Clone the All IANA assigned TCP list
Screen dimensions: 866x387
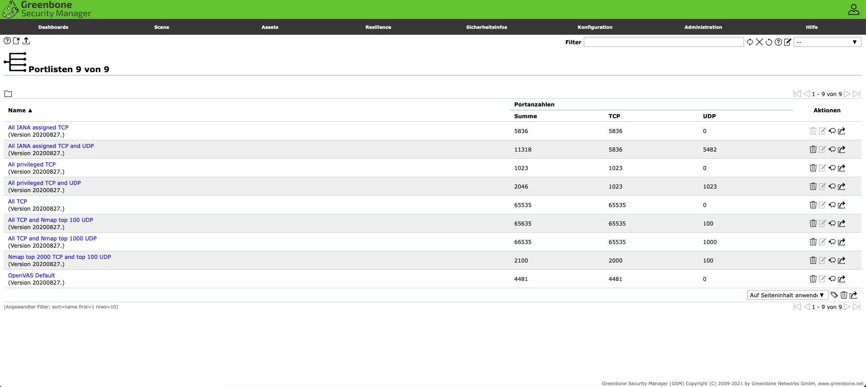[832, 131]
